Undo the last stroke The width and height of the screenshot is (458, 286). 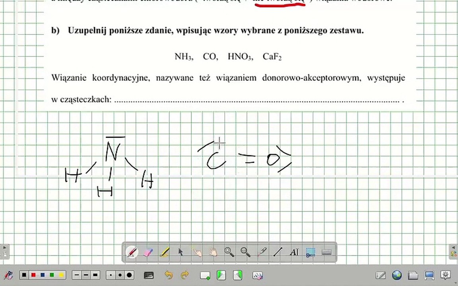169,275
